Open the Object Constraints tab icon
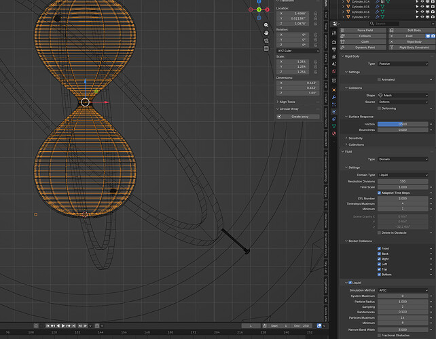436x339 pixels. [x=334, y=119]
